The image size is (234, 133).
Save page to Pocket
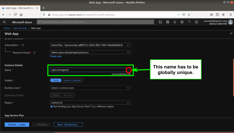tap(184, 15)
